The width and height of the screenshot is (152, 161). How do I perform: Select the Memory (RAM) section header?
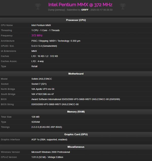[76, 112]
